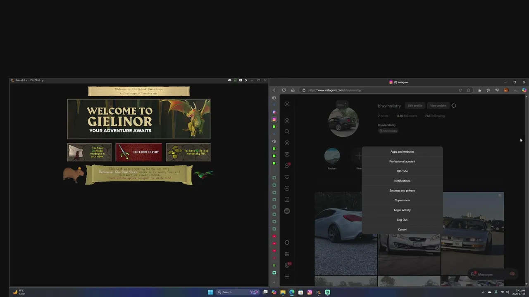Viewport: 529px width, 297px height.
Task: Open Settings and privacy
Action: (x=402, y=191)
